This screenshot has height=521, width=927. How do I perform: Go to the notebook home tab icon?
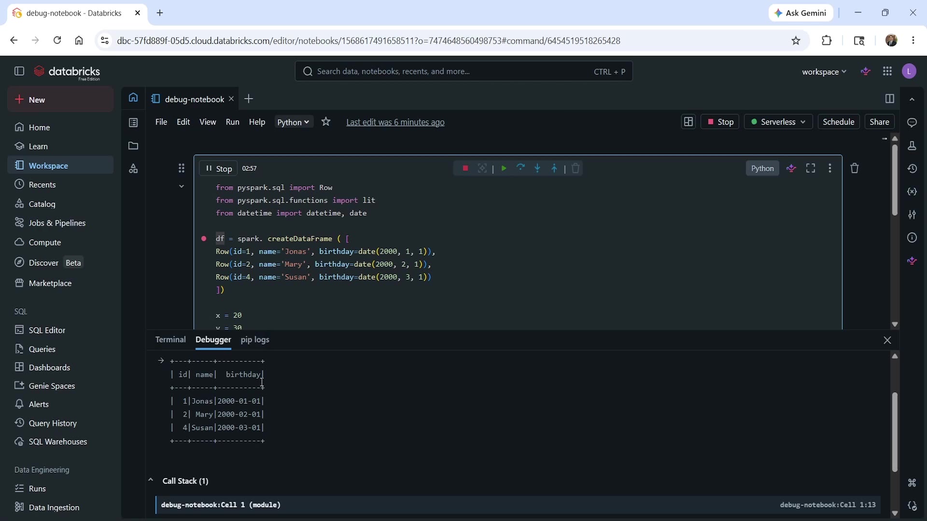click(x=133, y=98)
